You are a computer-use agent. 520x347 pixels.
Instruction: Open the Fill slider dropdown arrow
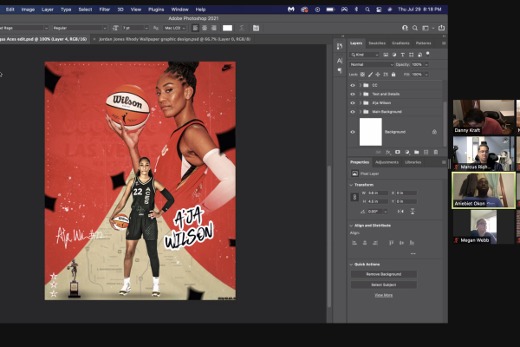point(426,75)
